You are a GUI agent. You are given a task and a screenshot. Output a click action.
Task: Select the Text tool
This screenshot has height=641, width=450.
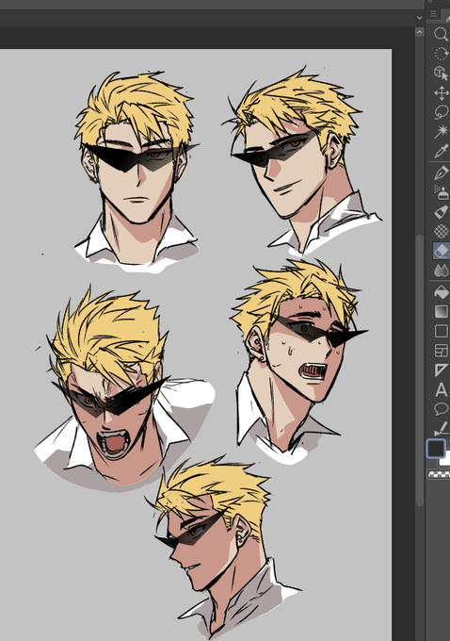click(x=441, y=389)
